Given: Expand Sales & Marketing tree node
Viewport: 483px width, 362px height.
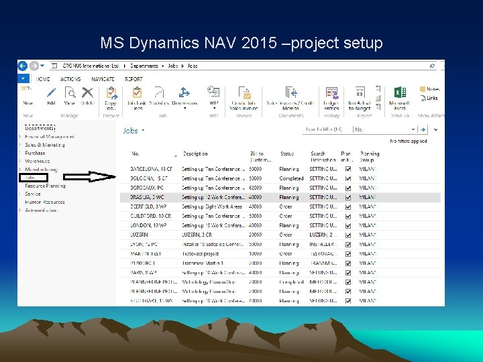Looking at the screenshot, I should pos(20,145).
